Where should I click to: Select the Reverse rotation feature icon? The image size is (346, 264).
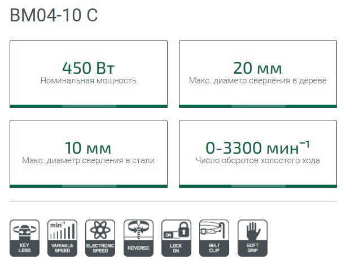[137, 238]
